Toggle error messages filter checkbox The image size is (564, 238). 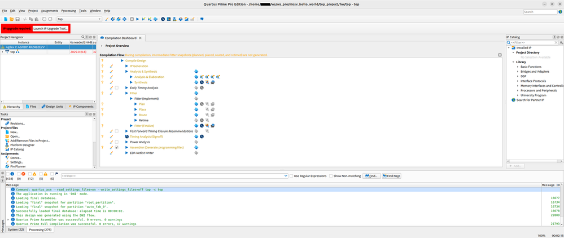[19, 174]
